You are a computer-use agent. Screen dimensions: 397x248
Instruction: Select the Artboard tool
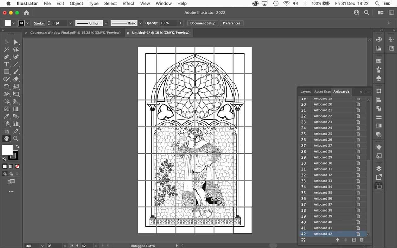coord(7,131)
